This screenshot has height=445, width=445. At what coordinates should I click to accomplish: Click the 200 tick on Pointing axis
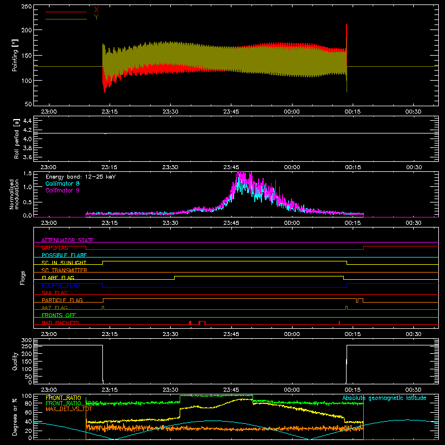pyautogui.click(x=26, y=30)
